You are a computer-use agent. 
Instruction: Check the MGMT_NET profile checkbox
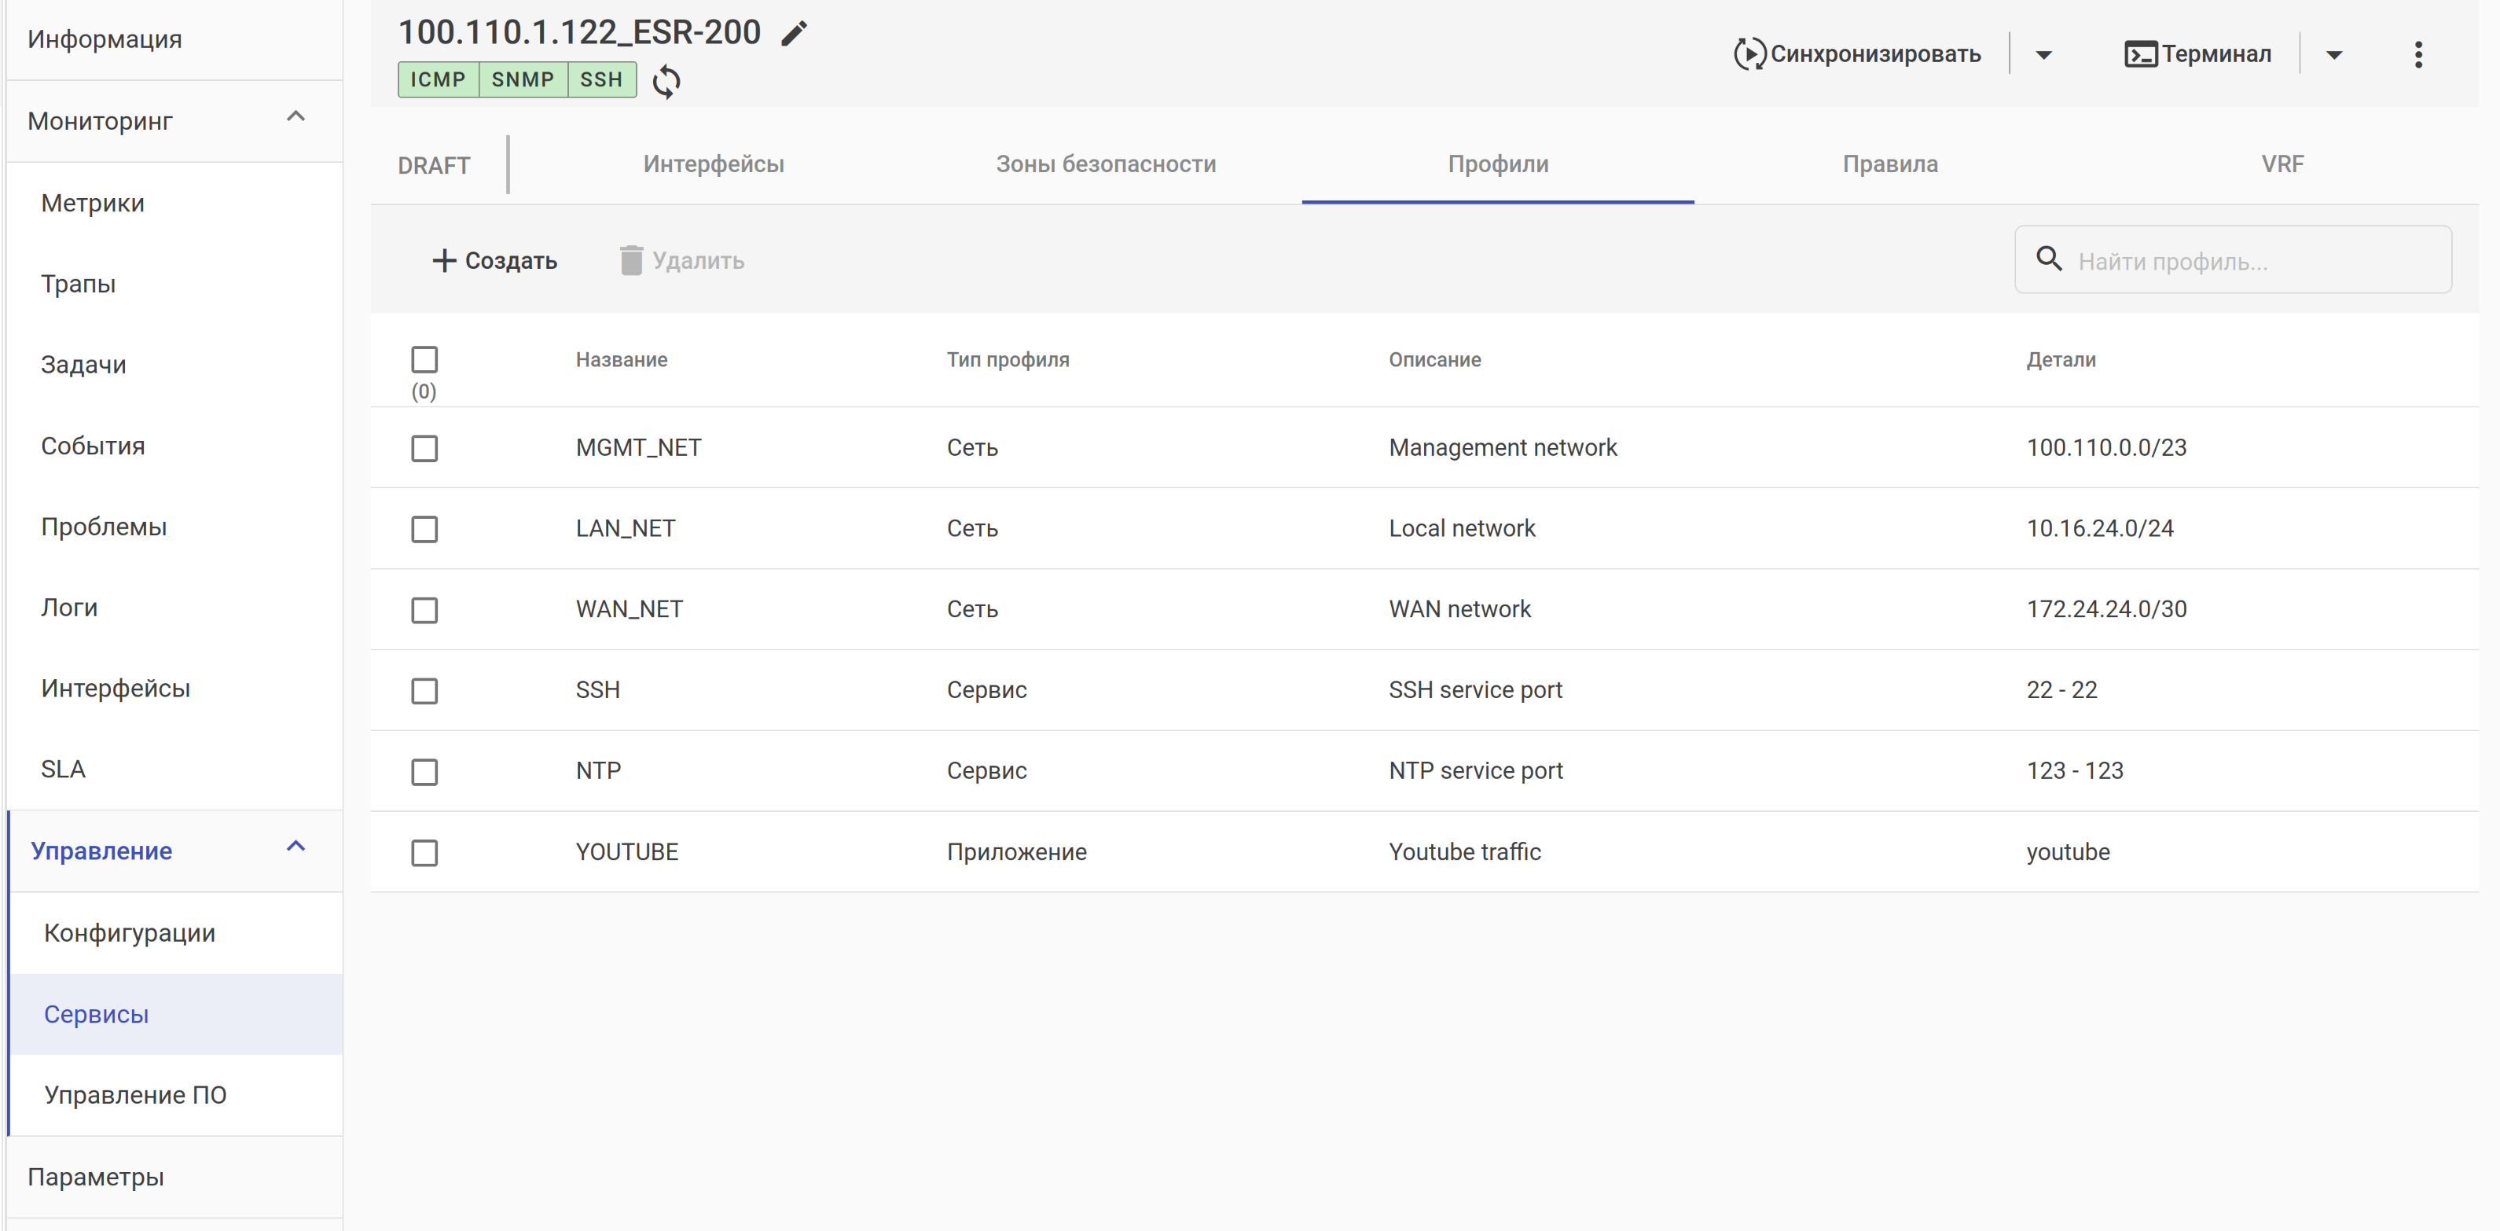(x=424, y=449)
